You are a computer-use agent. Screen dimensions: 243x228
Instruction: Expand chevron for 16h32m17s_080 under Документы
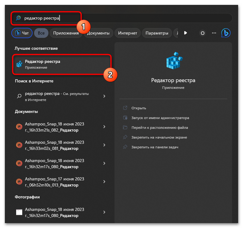(x=104, y=163)
